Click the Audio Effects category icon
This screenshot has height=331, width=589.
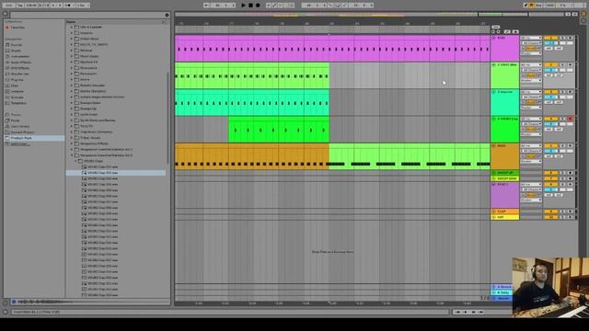(7, 63)
